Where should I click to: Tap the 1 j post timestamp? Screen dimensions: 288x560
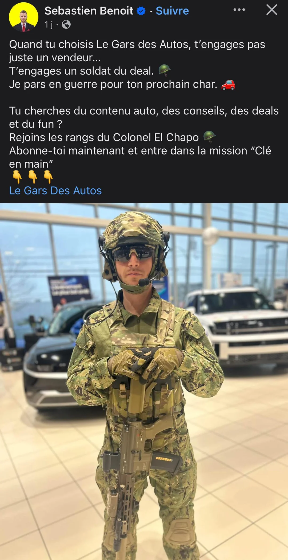pos(48,25)
